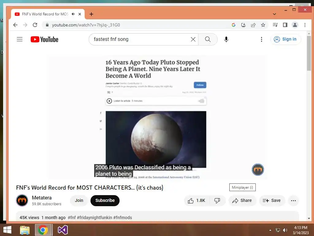Toggle Chrome side panel
This screenshot has height=236, width=314.
point(285,25)
